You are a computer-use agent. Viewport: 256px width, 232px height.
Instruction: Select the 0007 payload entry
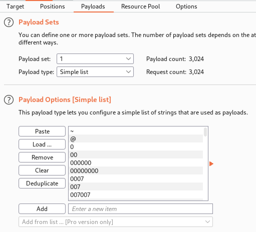pos(136,179)
